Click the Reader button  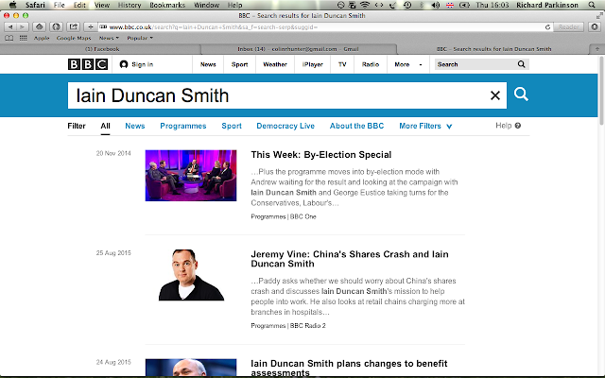point(568,27)
